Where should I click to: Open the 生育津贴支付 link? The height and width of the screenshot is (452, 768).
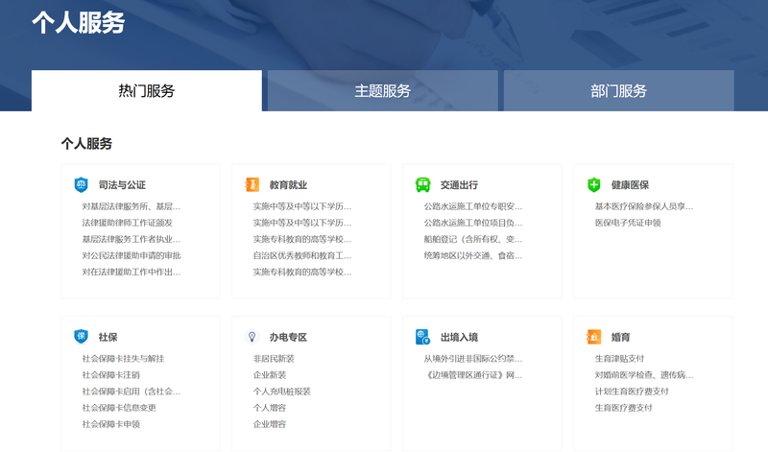pyautogui.click(x=617, y=359)
